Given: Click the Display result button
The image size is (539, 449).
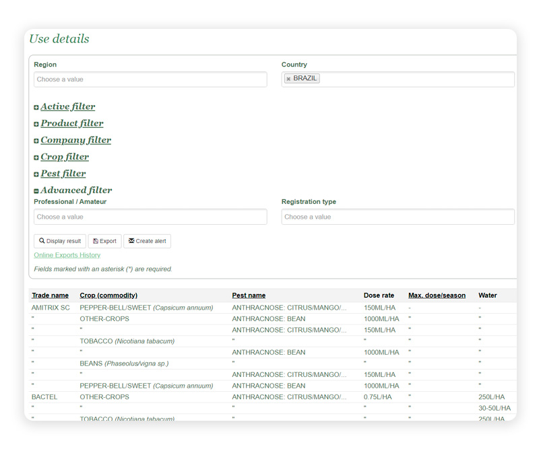Looking at the screenshot, I should pyautogui.click(x=60, y=241).
